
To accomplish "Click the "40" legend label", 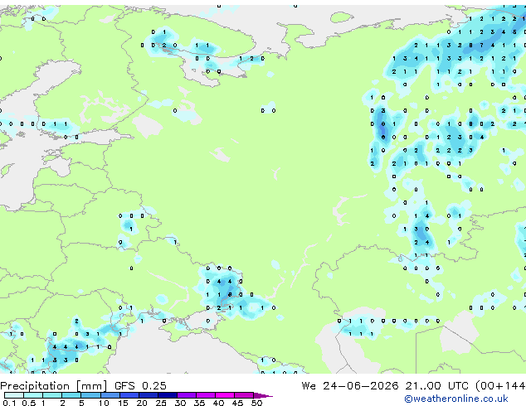I will pos(218,403).
